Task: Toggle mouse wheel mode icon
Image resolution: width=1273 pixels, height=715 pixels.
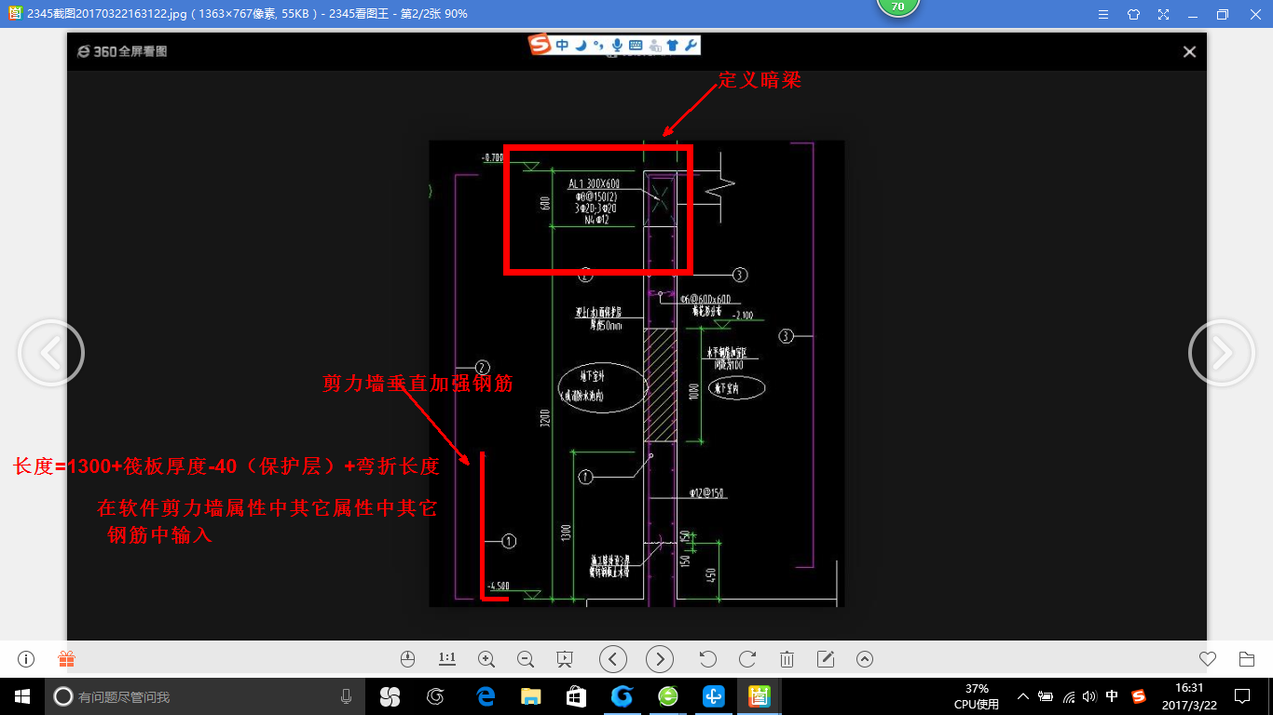Action: [406, 659]
